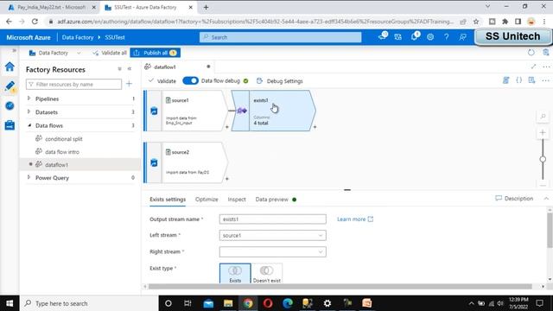Click the Validate dataflow button
The width and height of the screenshot is (553, 311).
(x=162, y=80)
